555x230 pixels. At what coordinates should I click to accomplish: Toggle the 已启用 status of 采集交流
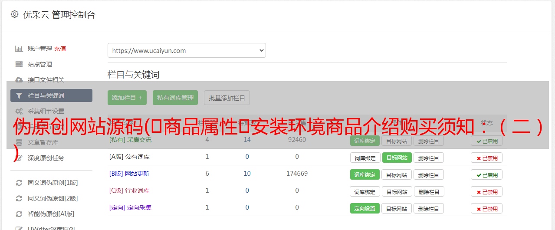486,141
